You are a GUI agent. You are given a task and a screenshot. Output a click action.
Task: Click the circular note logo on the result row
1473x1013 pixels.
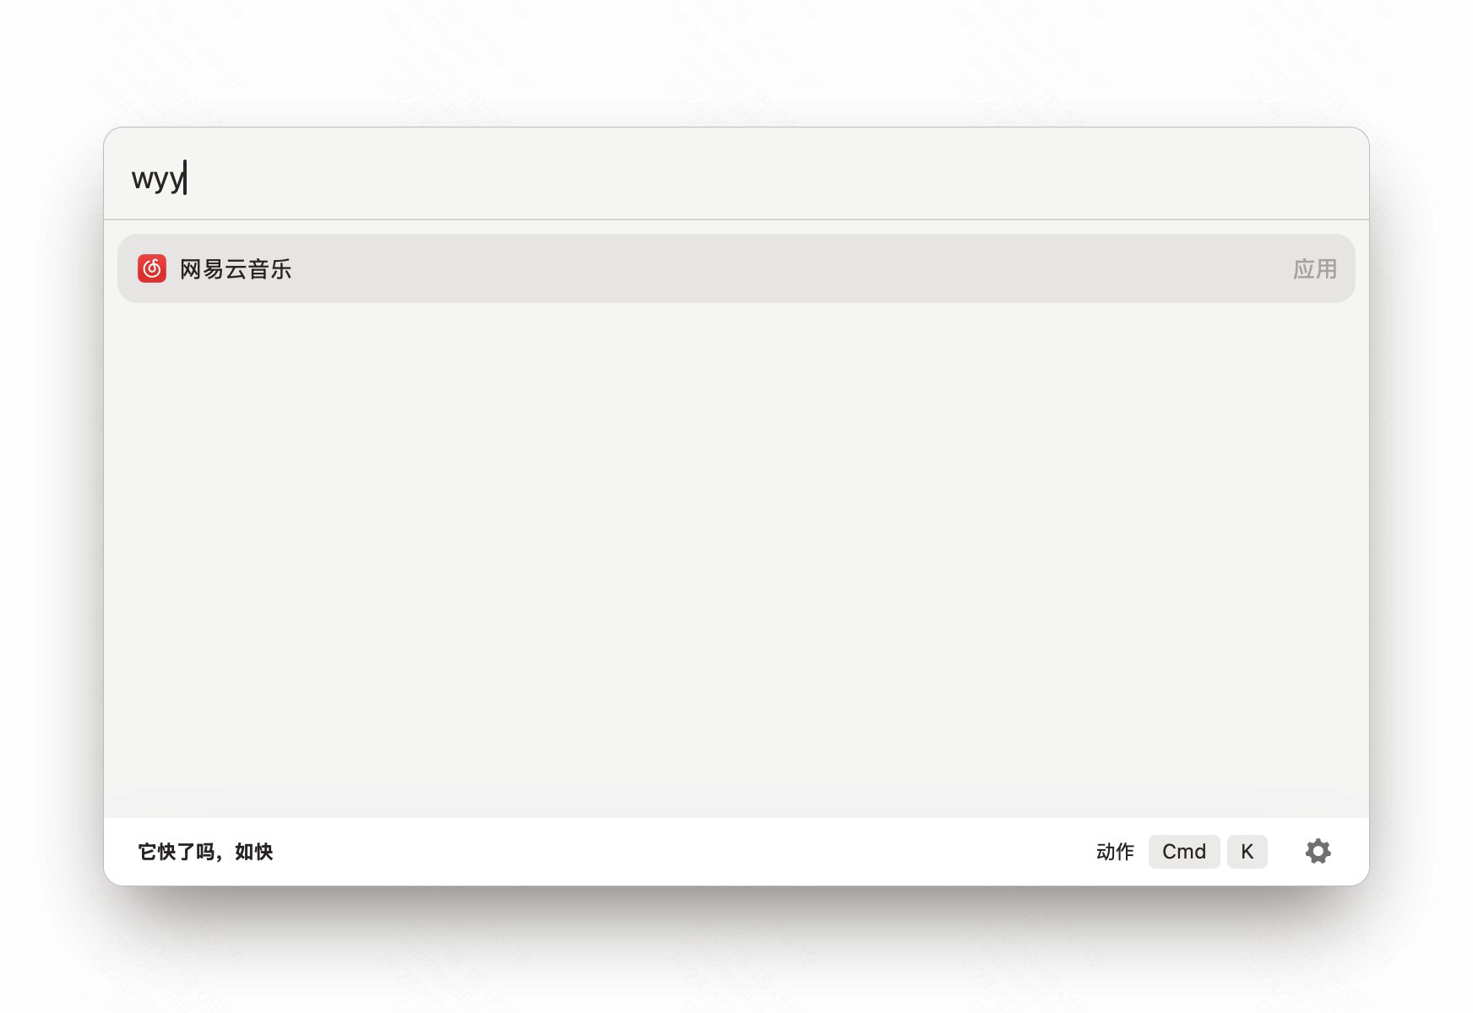(x=152, y=268)
